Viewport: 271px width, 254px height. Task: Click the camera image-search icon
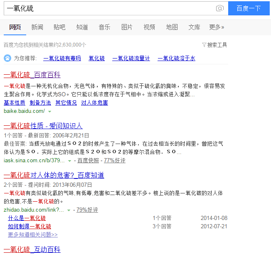(220, 8)
